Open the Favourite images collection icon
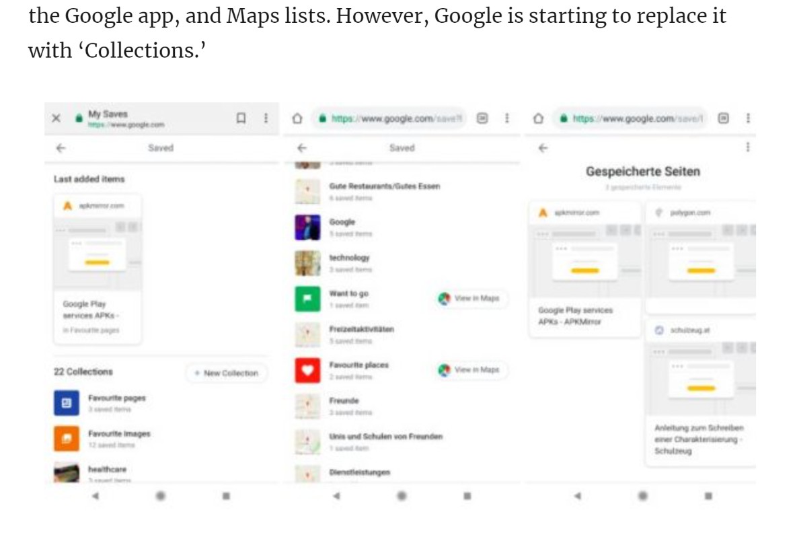The image size is (797, 545). (x=67, y=439)
